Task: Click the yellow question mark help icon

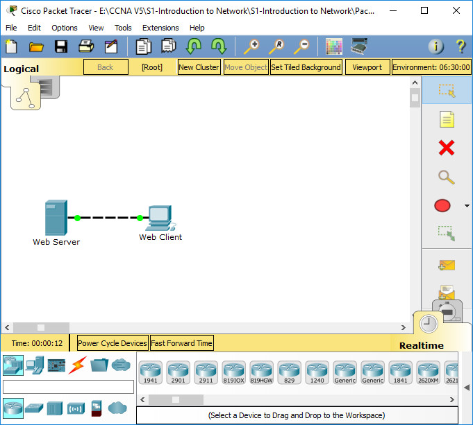Action: click(460, 46)
